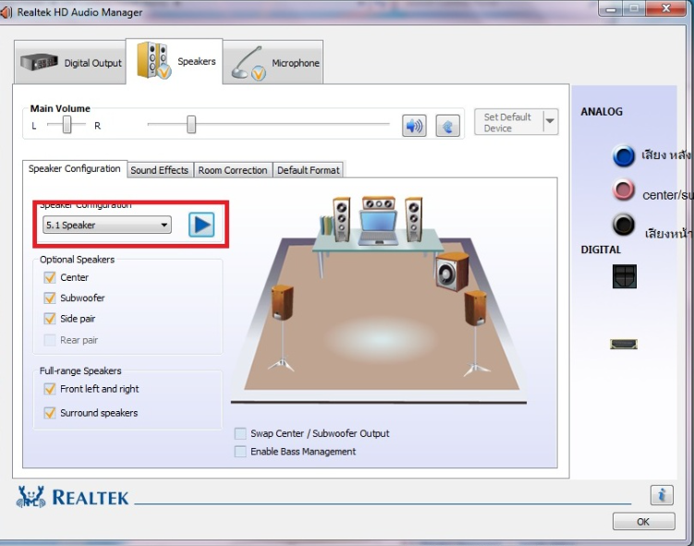694x546 pixels.
Task: Click the pink center/subwoofer analog jack
Action: point(623,189)
